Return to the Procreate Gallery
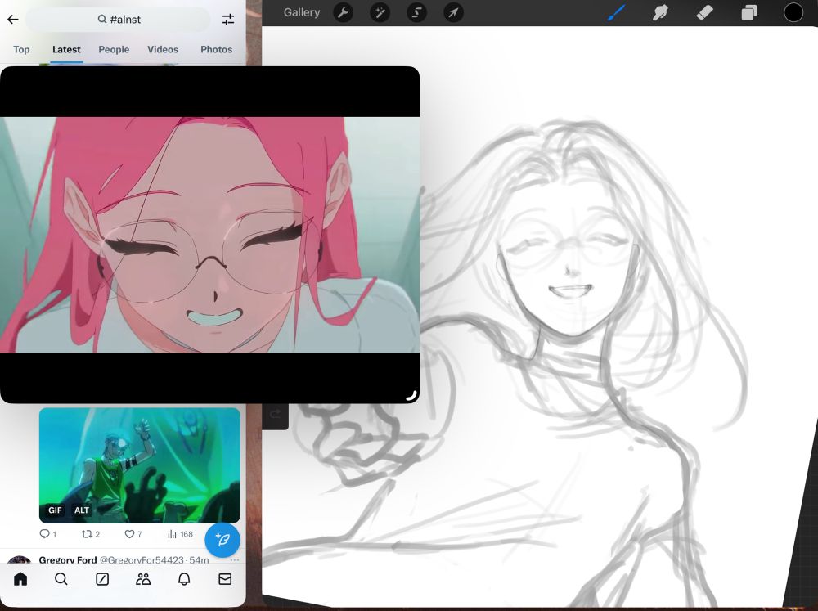 tap(302, 12)
